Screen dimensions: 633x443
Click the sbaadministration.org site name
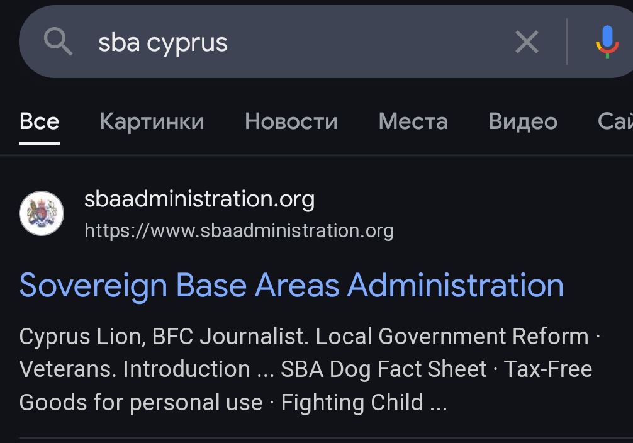[199, 199]
